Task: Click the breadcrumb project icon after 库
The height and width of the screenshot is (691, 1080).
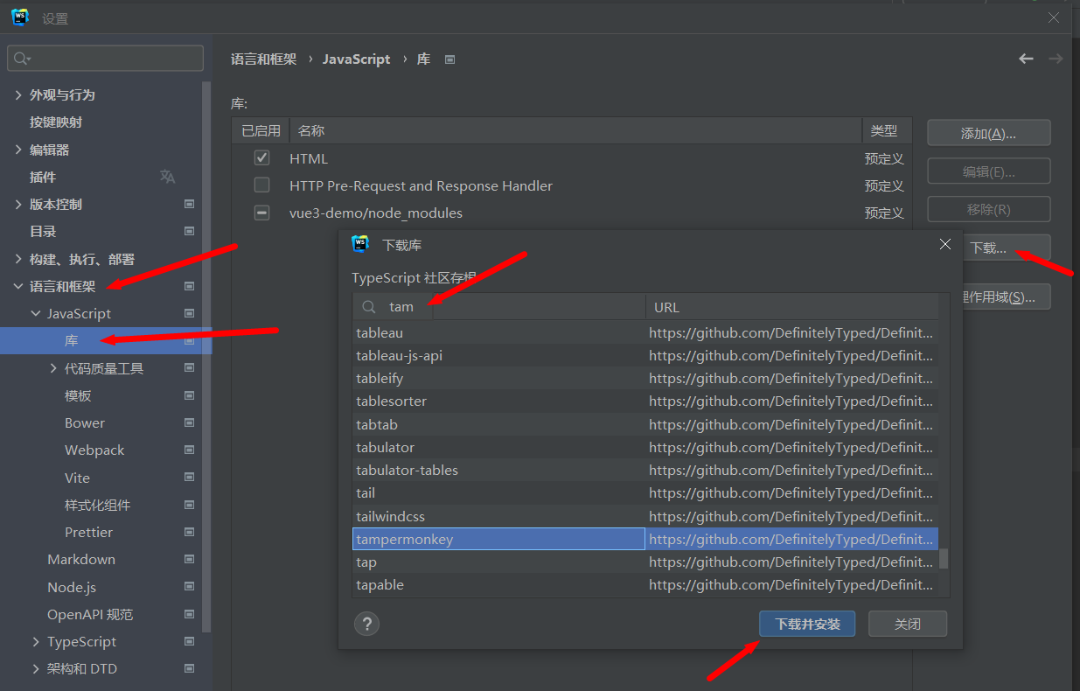Action: click(x=449, y=59)
